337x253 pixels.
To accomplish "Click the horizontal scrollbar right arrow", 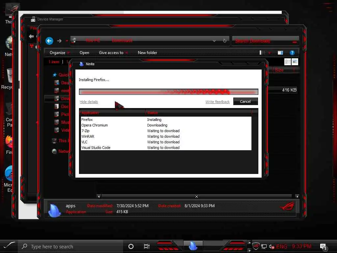I will pyautogui.click(x=297, y=196).
